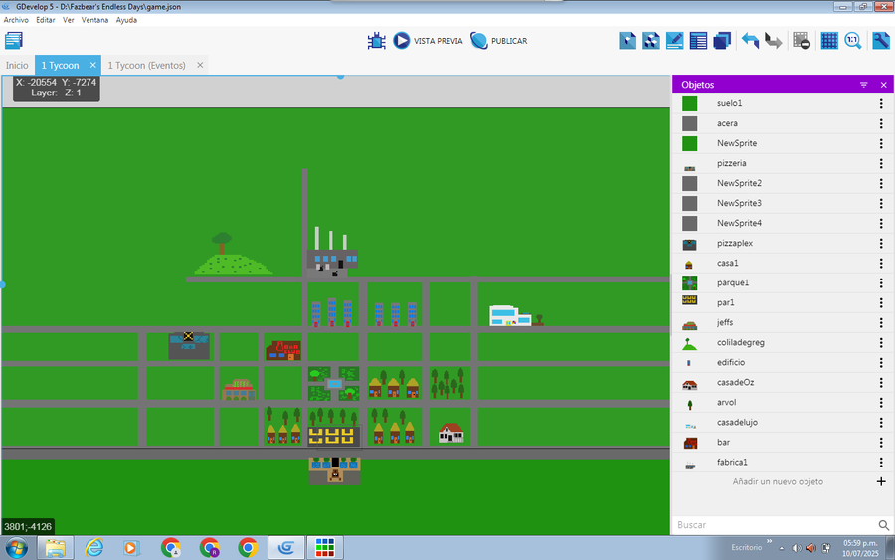Select the NewSprite2 object
Image resolution: width=895 pixels, height=560 pixels.
[784, 183]
